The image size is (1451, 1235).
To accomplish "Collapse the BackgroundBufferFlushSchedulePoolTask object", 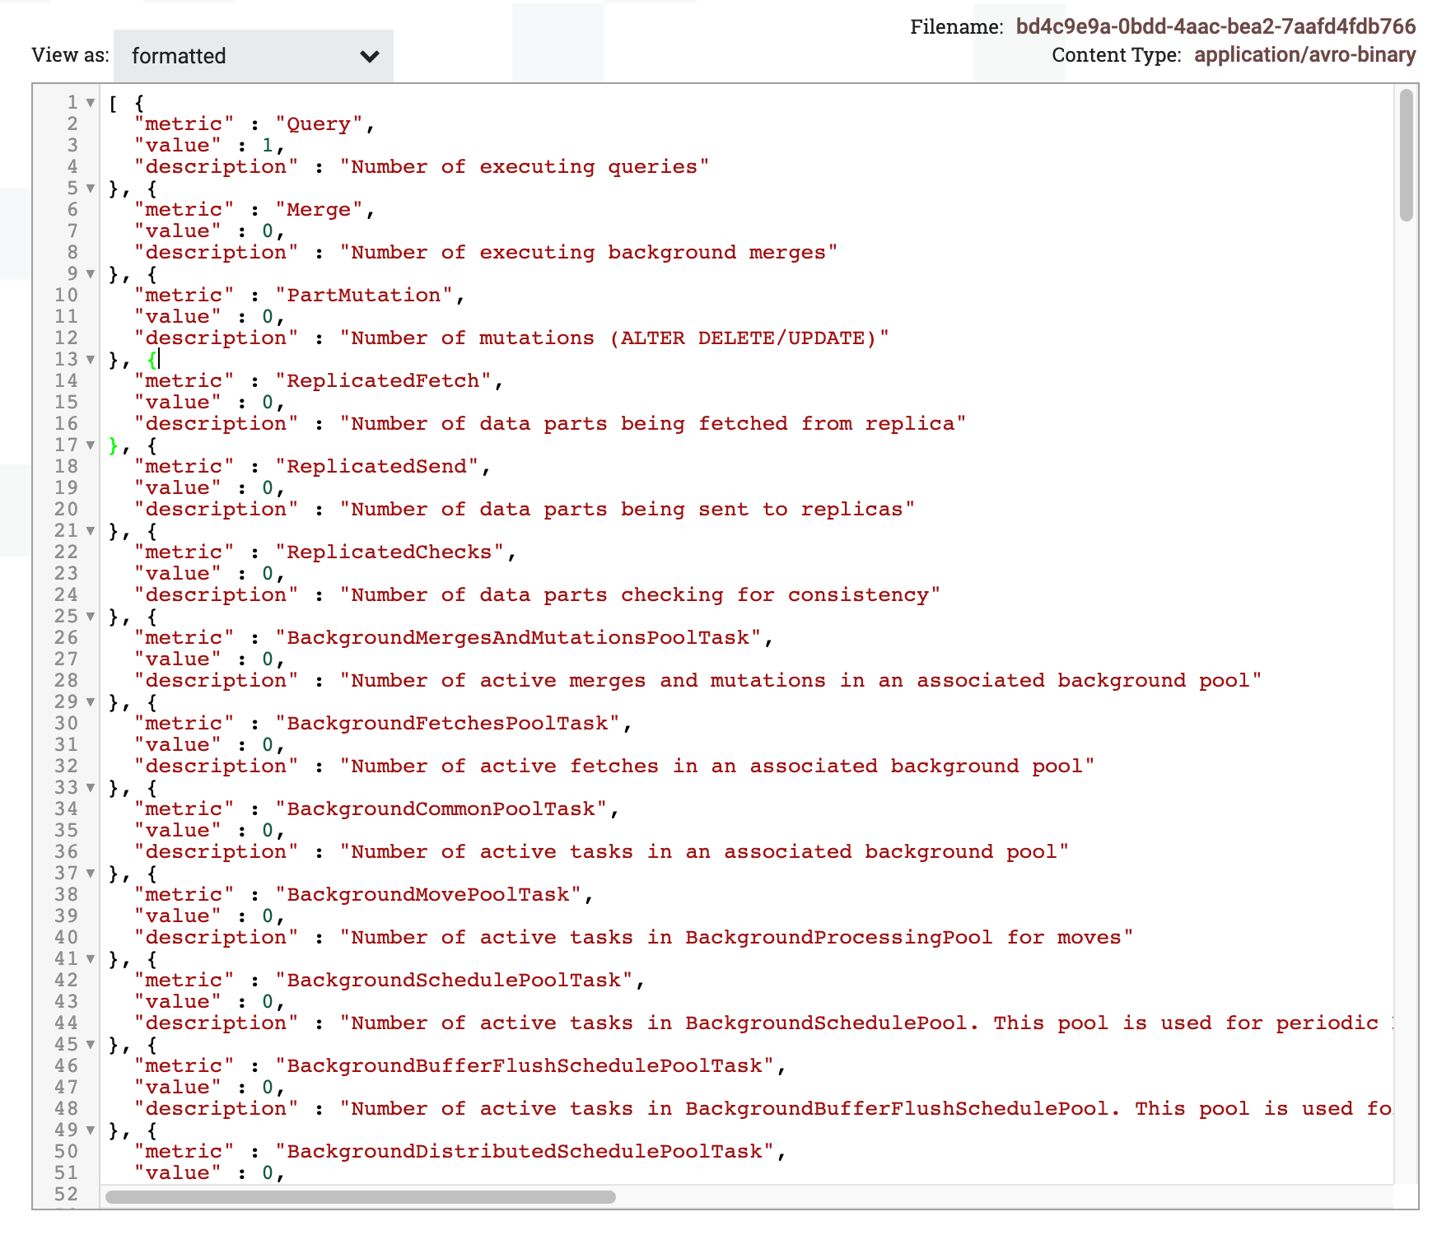I will click(89, 1044).
